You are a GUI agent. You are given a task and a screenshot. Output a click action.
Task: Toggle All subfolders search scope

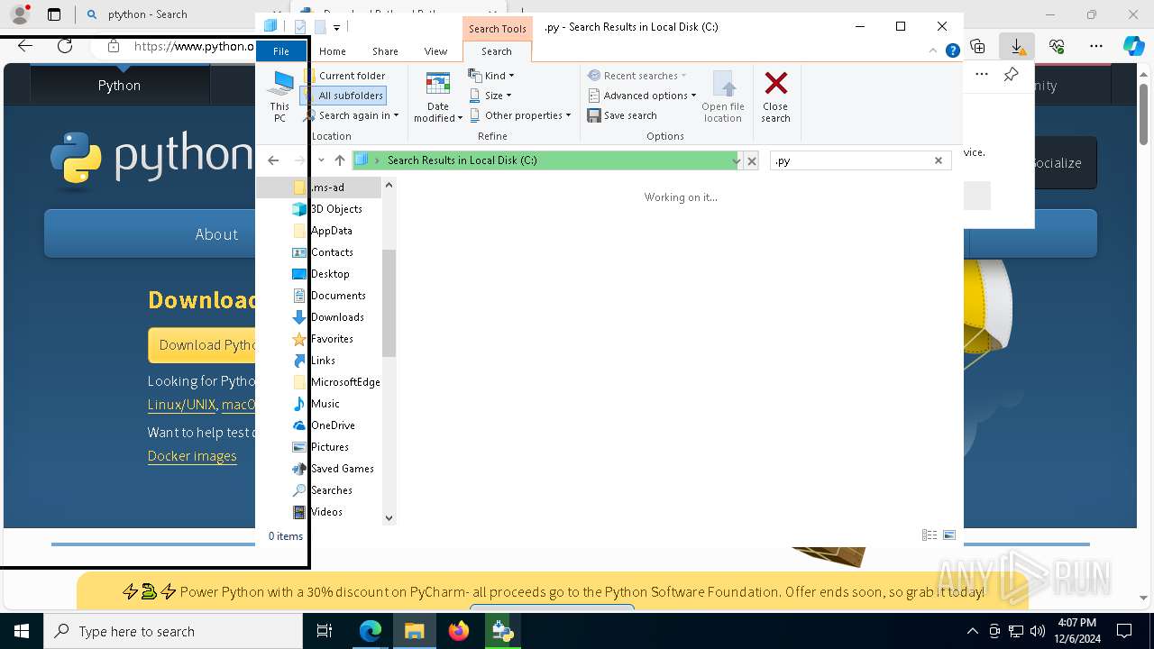[x=344, y=96]
